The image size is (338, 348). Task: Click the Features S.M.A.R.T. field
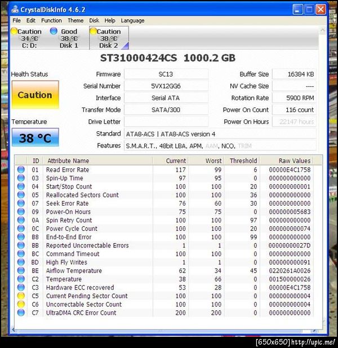[220, 146]
